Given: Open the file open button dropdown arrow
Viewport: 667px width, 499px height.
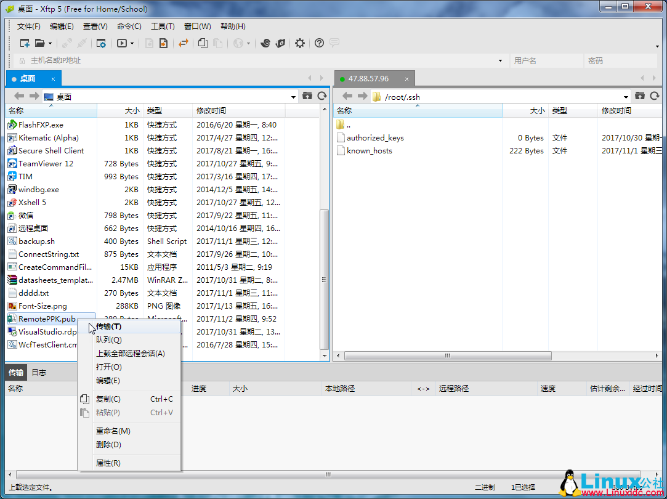Looking at the screenshot, I should (51, 43).
